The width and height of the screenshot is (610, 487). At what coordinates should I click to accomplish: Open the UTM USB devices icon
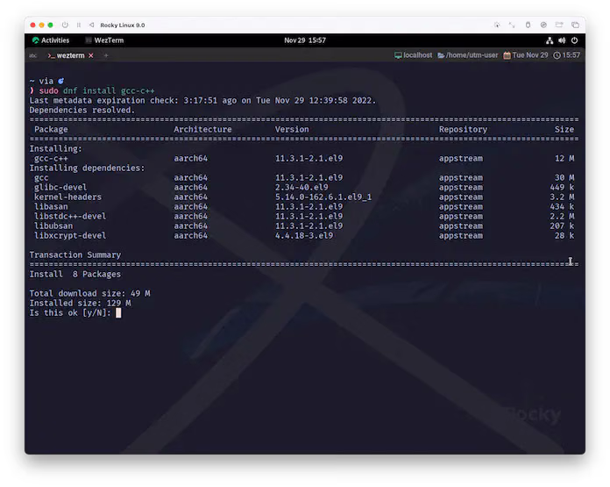point(528,25)
